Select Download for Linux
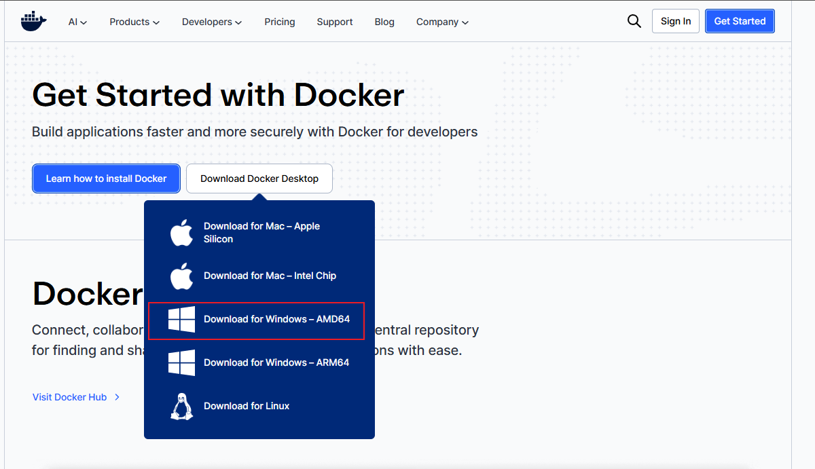The height and width of the screenshot is (469, 815). click(x=259, y=406)
